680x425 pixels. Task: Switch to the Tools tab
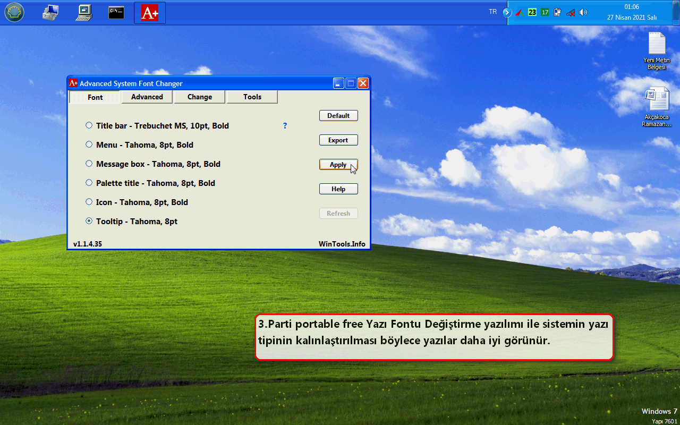pos(252,97)
